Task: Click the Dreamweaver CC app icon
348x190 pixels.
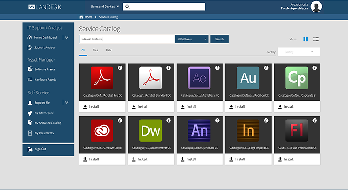Action: pyautogui.click(x=150, y=131)
